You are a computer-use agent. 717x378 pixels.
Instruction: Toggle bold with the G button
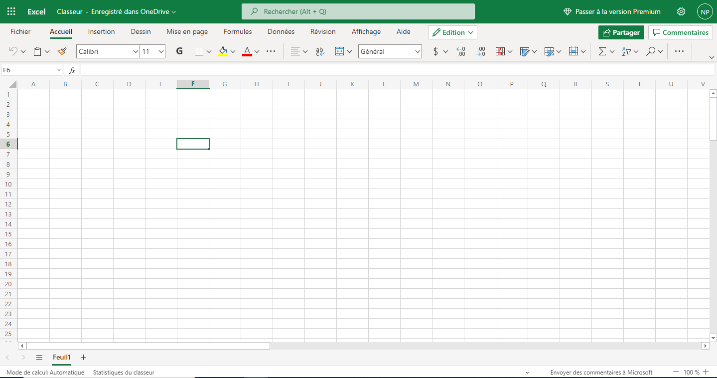(x=179, y=51)
